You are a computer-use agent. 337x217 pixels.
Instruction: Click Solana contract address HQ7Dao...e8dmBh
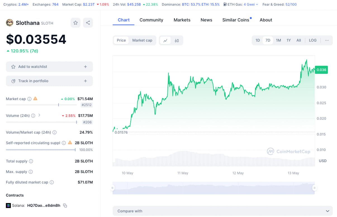(44, 206)
